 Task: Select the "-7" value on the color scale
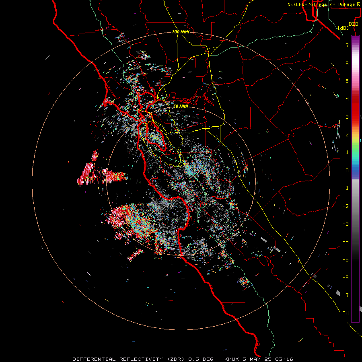346,295
